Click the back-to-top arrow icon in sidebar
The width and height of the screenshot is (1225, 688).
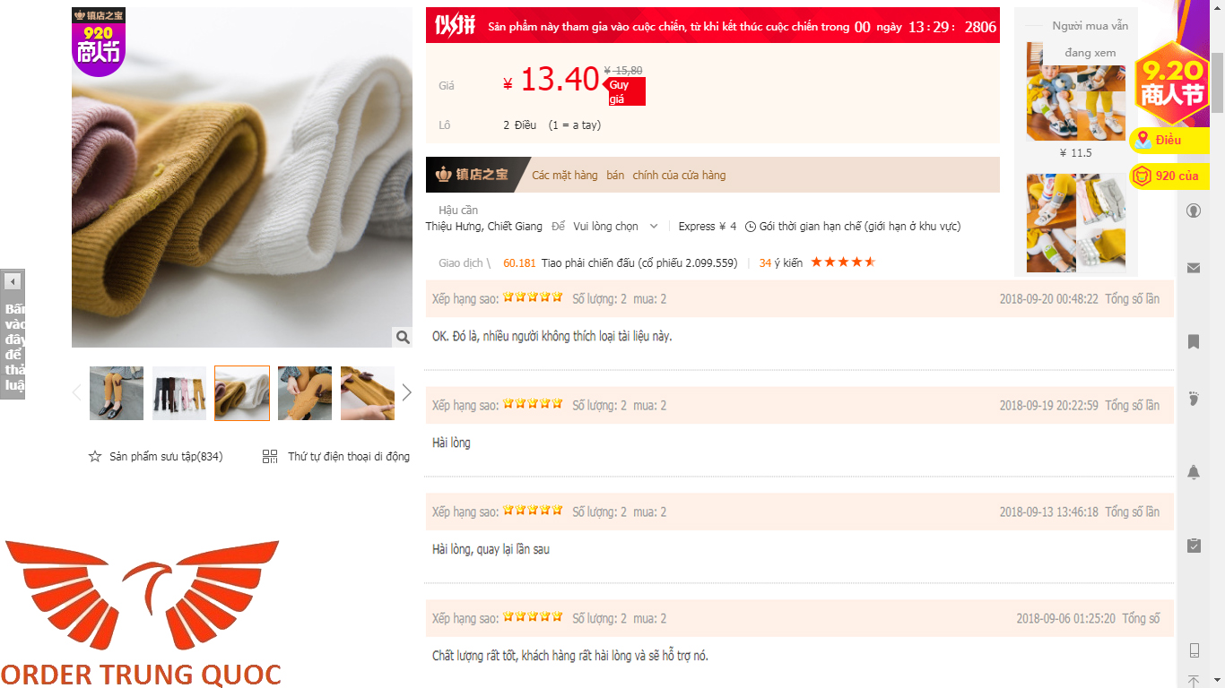(1194, 682)
